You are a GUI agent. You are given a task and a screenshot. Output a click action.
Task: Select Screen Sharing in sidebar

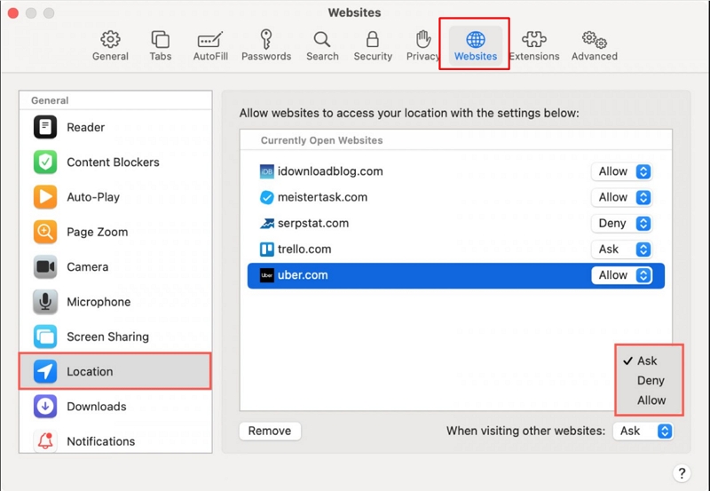[x=115, y=337]
